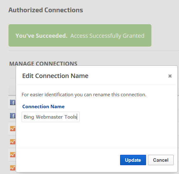Select the second orange analytics chart icon
Image resolution: width=179 pixels, height=174 pixels.
tap(13, 142)
